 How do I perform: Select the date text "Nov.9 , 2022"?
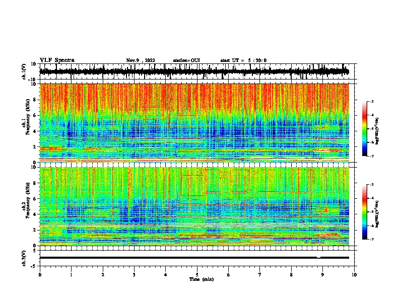[141, 60]
